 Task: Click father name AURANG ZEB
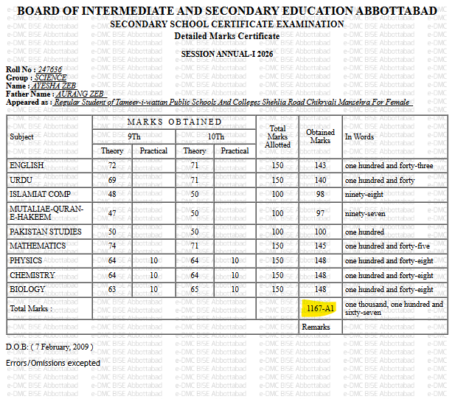[x=80, y=94]
